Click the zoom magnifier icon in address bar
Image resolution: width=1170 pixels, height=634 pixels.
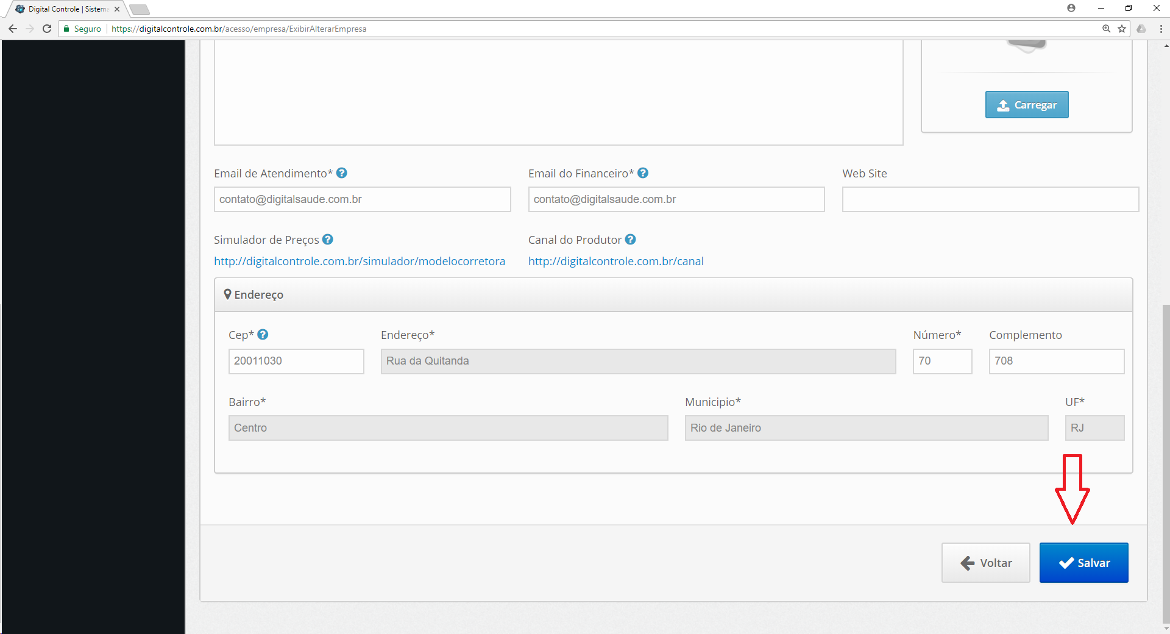(1106, 29)
